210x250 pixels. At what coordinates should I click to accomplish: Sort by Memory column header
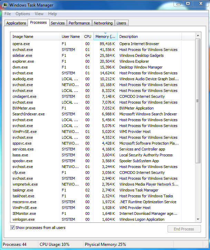coord(106,37)
